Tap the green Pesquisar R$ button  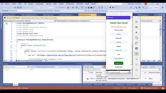click(119, 63)
